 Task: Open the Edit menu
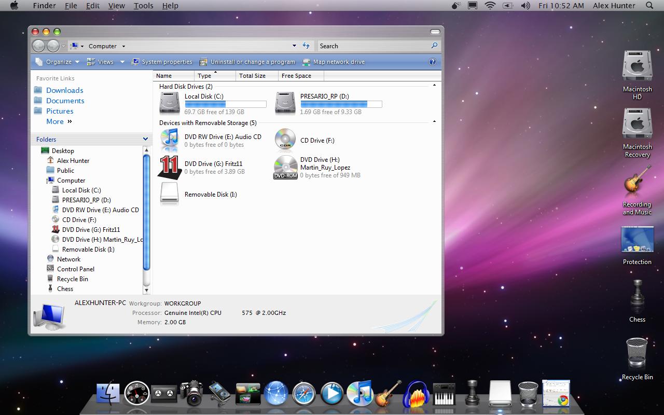[x=93, y=6]
